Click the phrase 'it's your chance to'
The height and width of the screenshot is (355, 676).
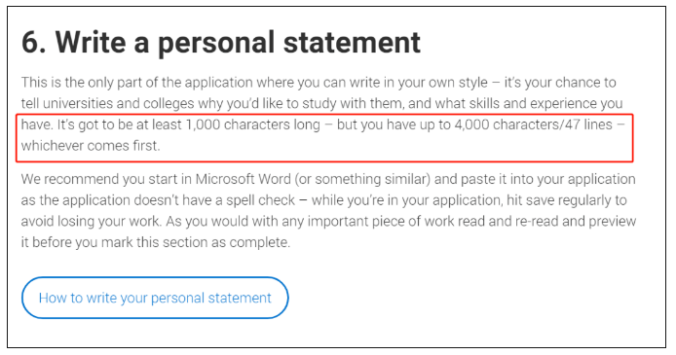560,83
